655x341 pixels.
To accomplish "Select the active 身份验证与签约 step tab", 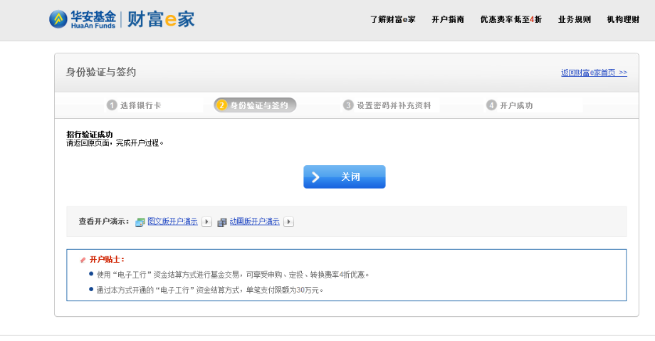I will [x=255, y=105].
